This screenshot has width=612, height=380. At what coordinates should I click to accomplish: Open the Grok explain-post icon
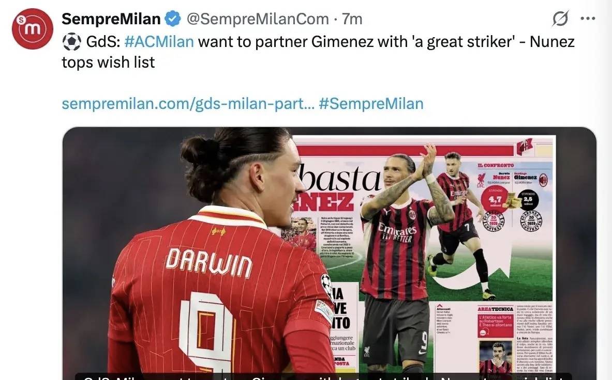point(560,18)
